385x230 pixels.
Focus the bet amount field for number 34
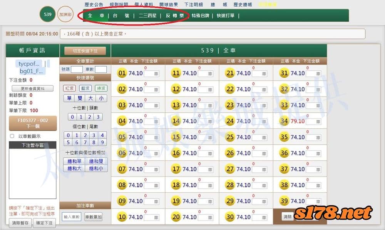tap(313, 122)
